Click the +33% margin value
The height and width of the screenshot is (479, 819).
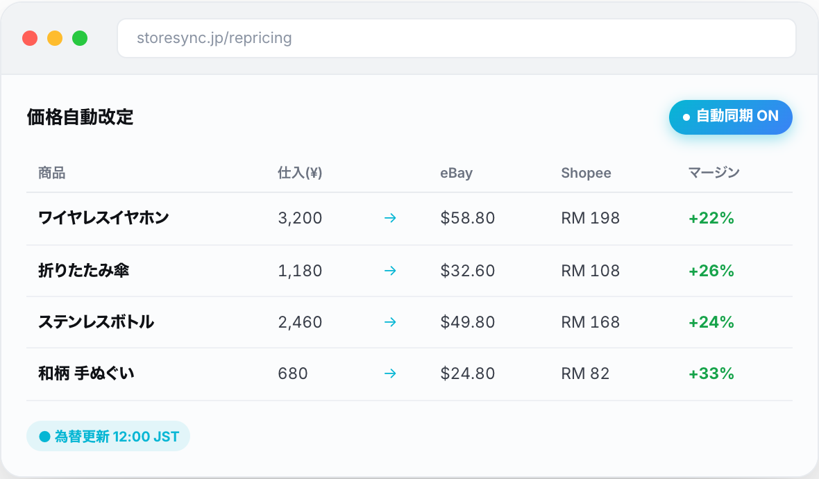(711, 373)
